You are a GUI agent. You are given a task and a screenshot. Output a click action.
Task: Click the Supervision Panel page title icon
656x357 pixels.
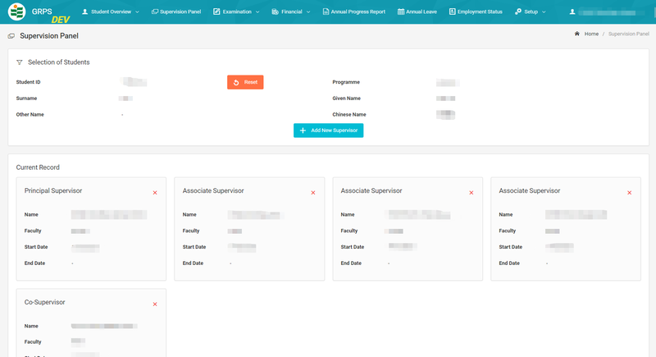pyautogui.click(x=11, y=36)
